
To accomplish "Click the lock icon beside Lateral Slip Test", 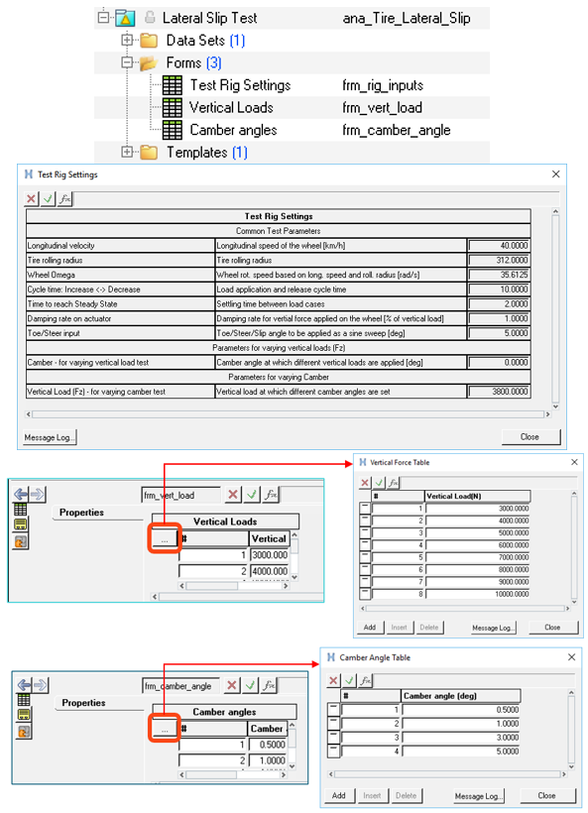I will click(x=150, y=18).
